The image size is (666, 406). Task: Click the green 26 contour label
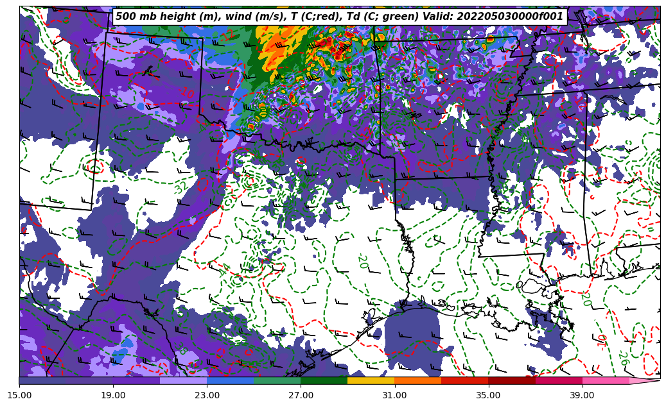point(622,358)
